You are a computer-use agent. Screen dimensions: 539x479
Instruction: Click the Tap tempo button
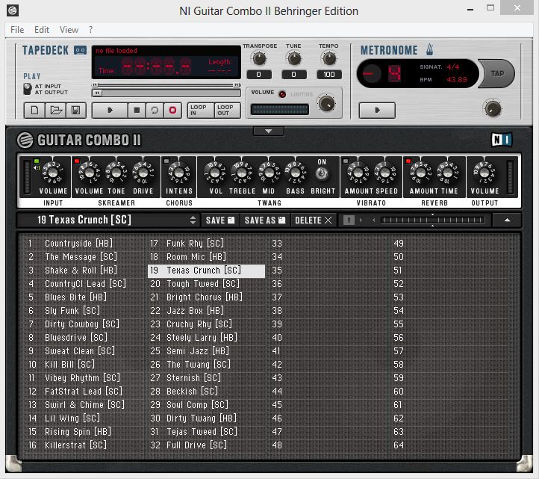pos(497,74)
